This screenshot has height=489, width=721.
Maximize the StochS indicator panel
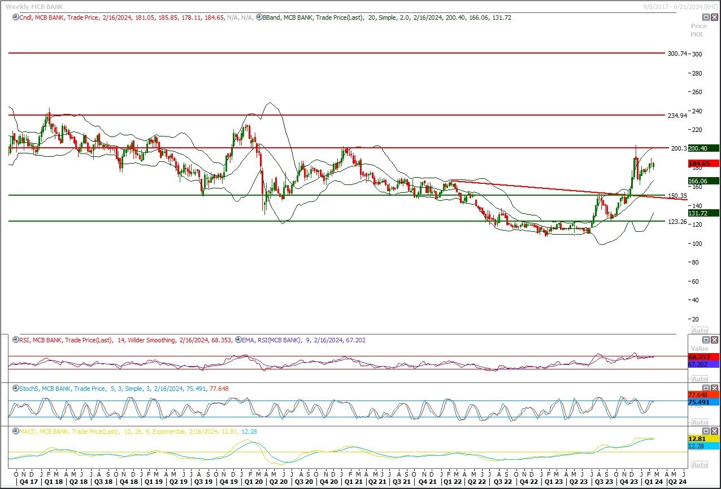click(706, 388)
